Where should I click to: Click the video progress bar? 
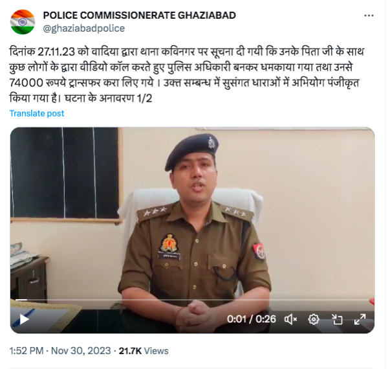pyautogui.click(x=192, y=300)
